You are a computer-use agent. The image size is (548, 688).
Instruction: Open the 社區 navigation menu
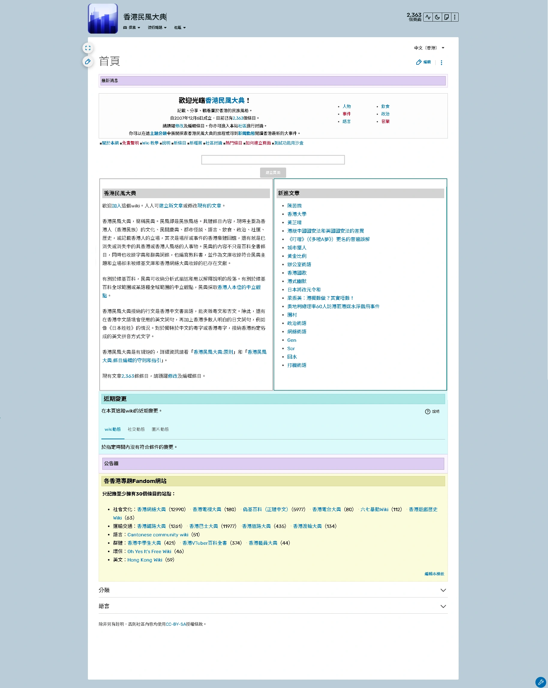pos(179,28)
